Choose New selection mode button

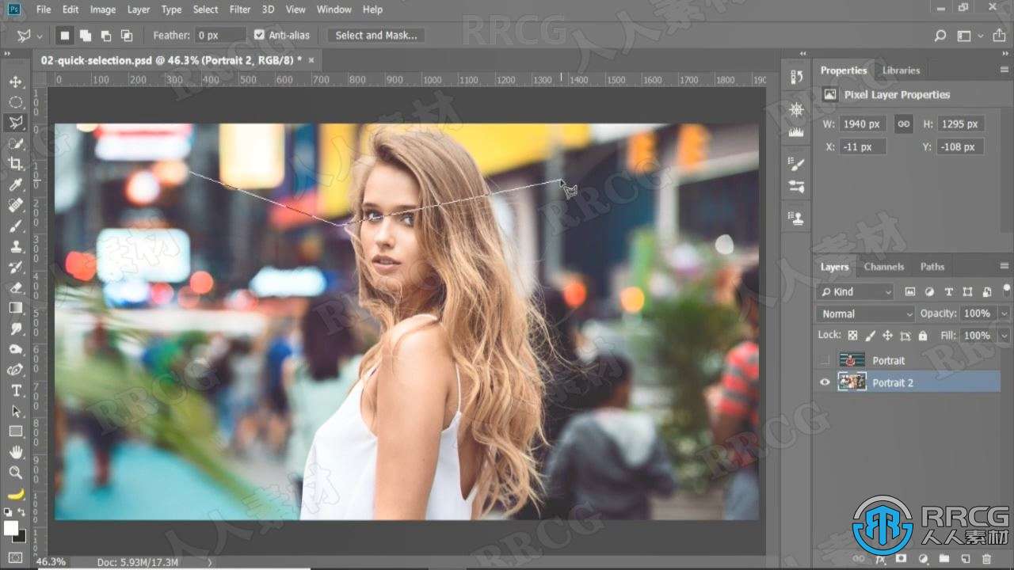pyautogui.click(x=65, y=36)
